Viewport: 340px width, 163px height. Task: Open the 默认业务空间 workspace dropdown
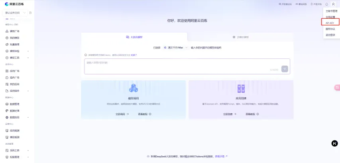tap(15, 13)
